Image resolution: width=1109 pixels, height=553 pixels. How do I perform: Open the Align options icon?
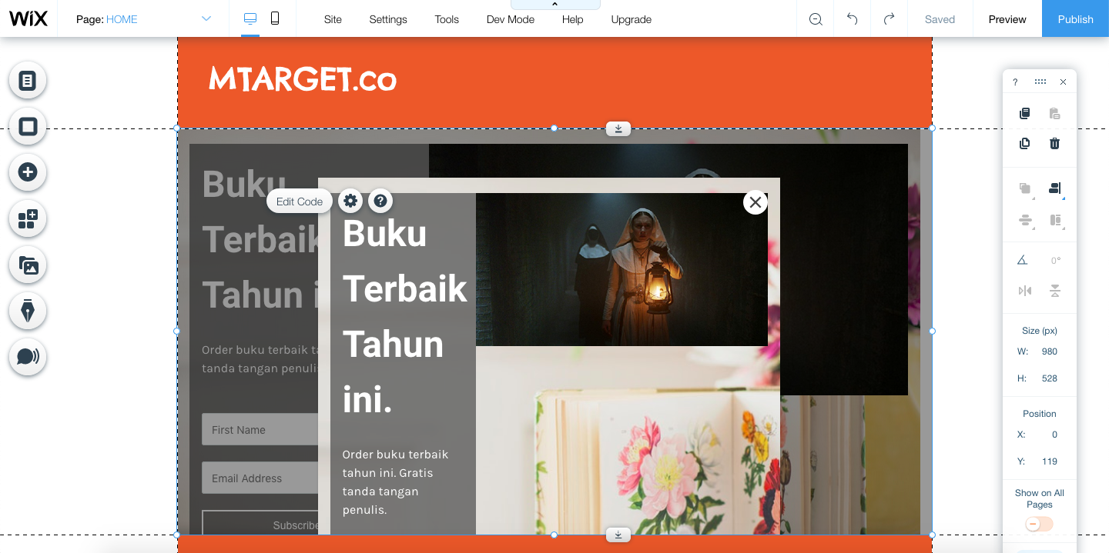pyautogui.click(x=1055, y=188)
